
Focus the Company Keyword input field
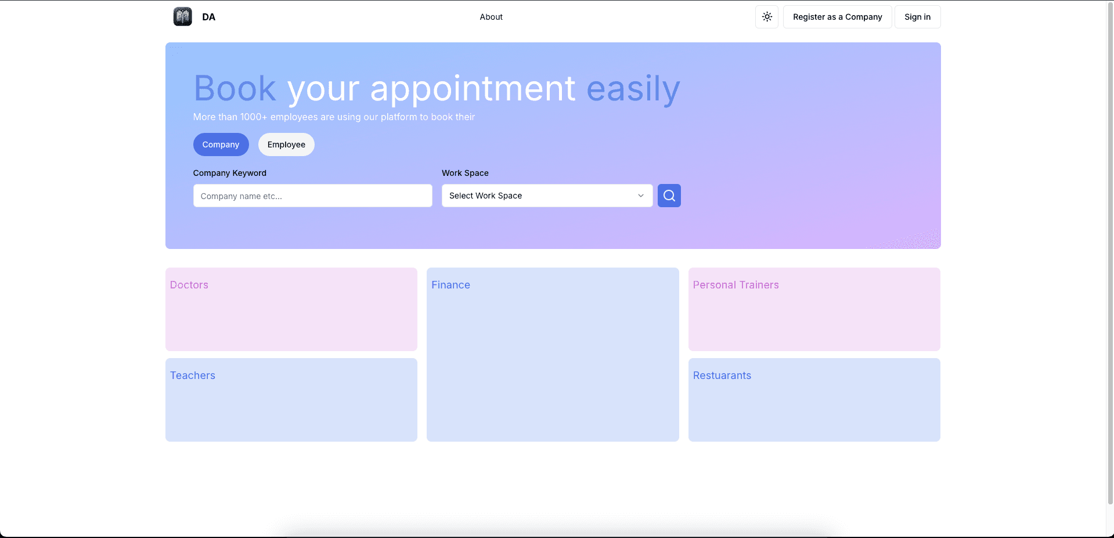click(x=312, y=196)
